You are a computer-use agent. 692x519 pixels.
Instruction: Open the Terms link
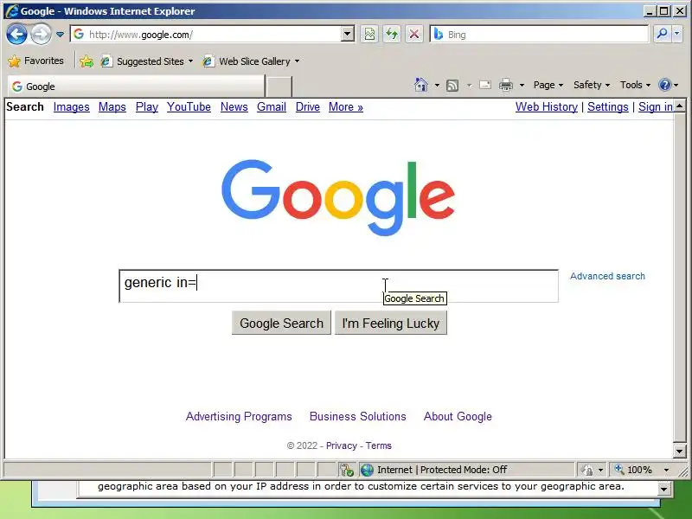point(378,445)
